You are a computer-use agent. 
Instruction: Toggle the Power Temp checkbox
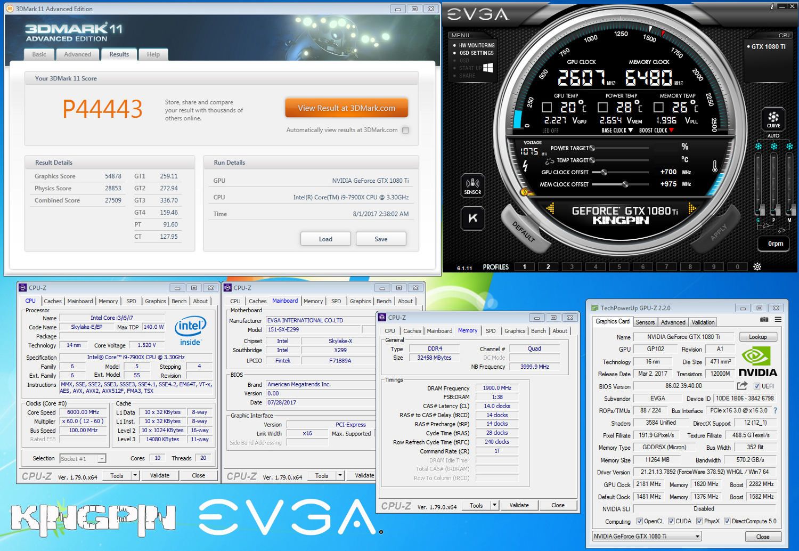[x=602, y=108]
